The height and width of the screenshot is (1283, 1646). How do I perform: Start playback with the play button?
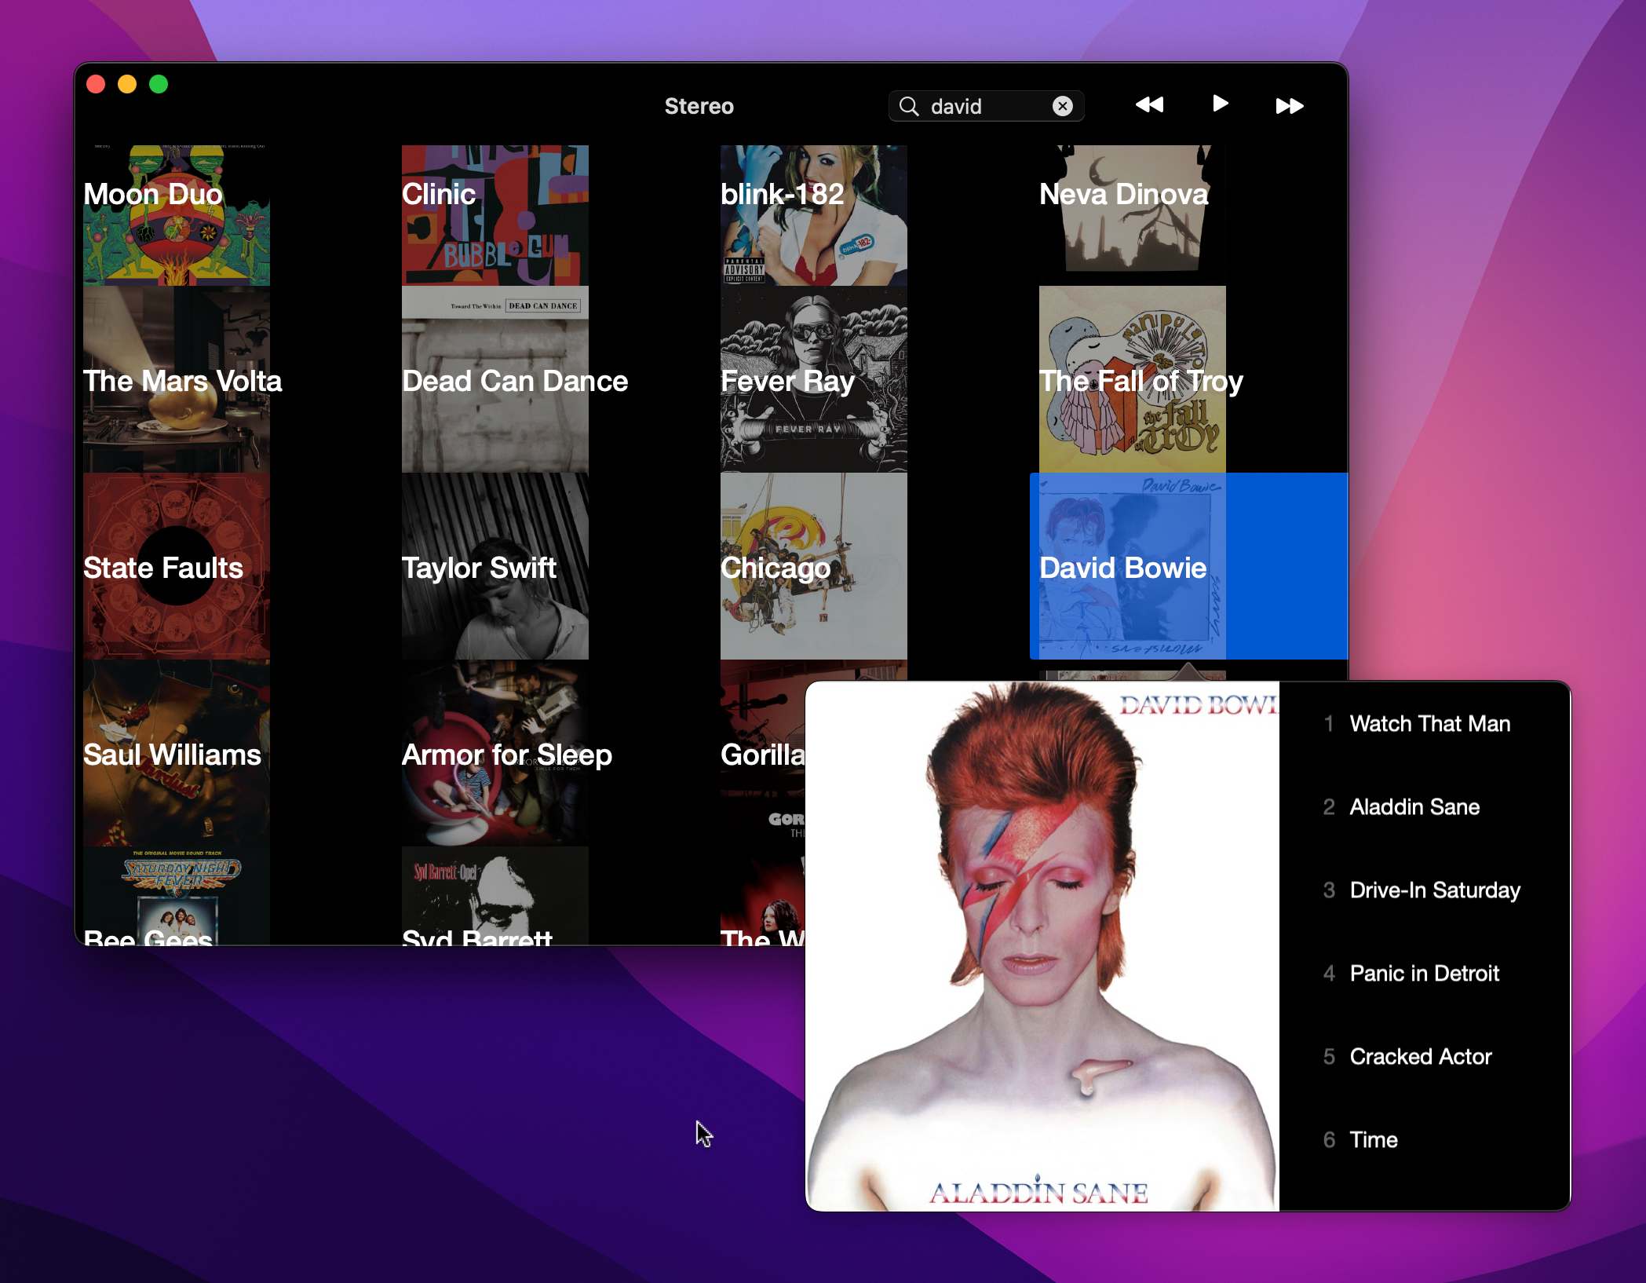1220,104
